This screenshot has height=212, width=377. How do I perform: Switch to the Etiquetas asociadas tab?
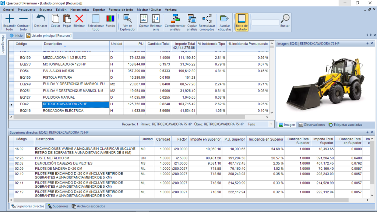tap(345, 125)
